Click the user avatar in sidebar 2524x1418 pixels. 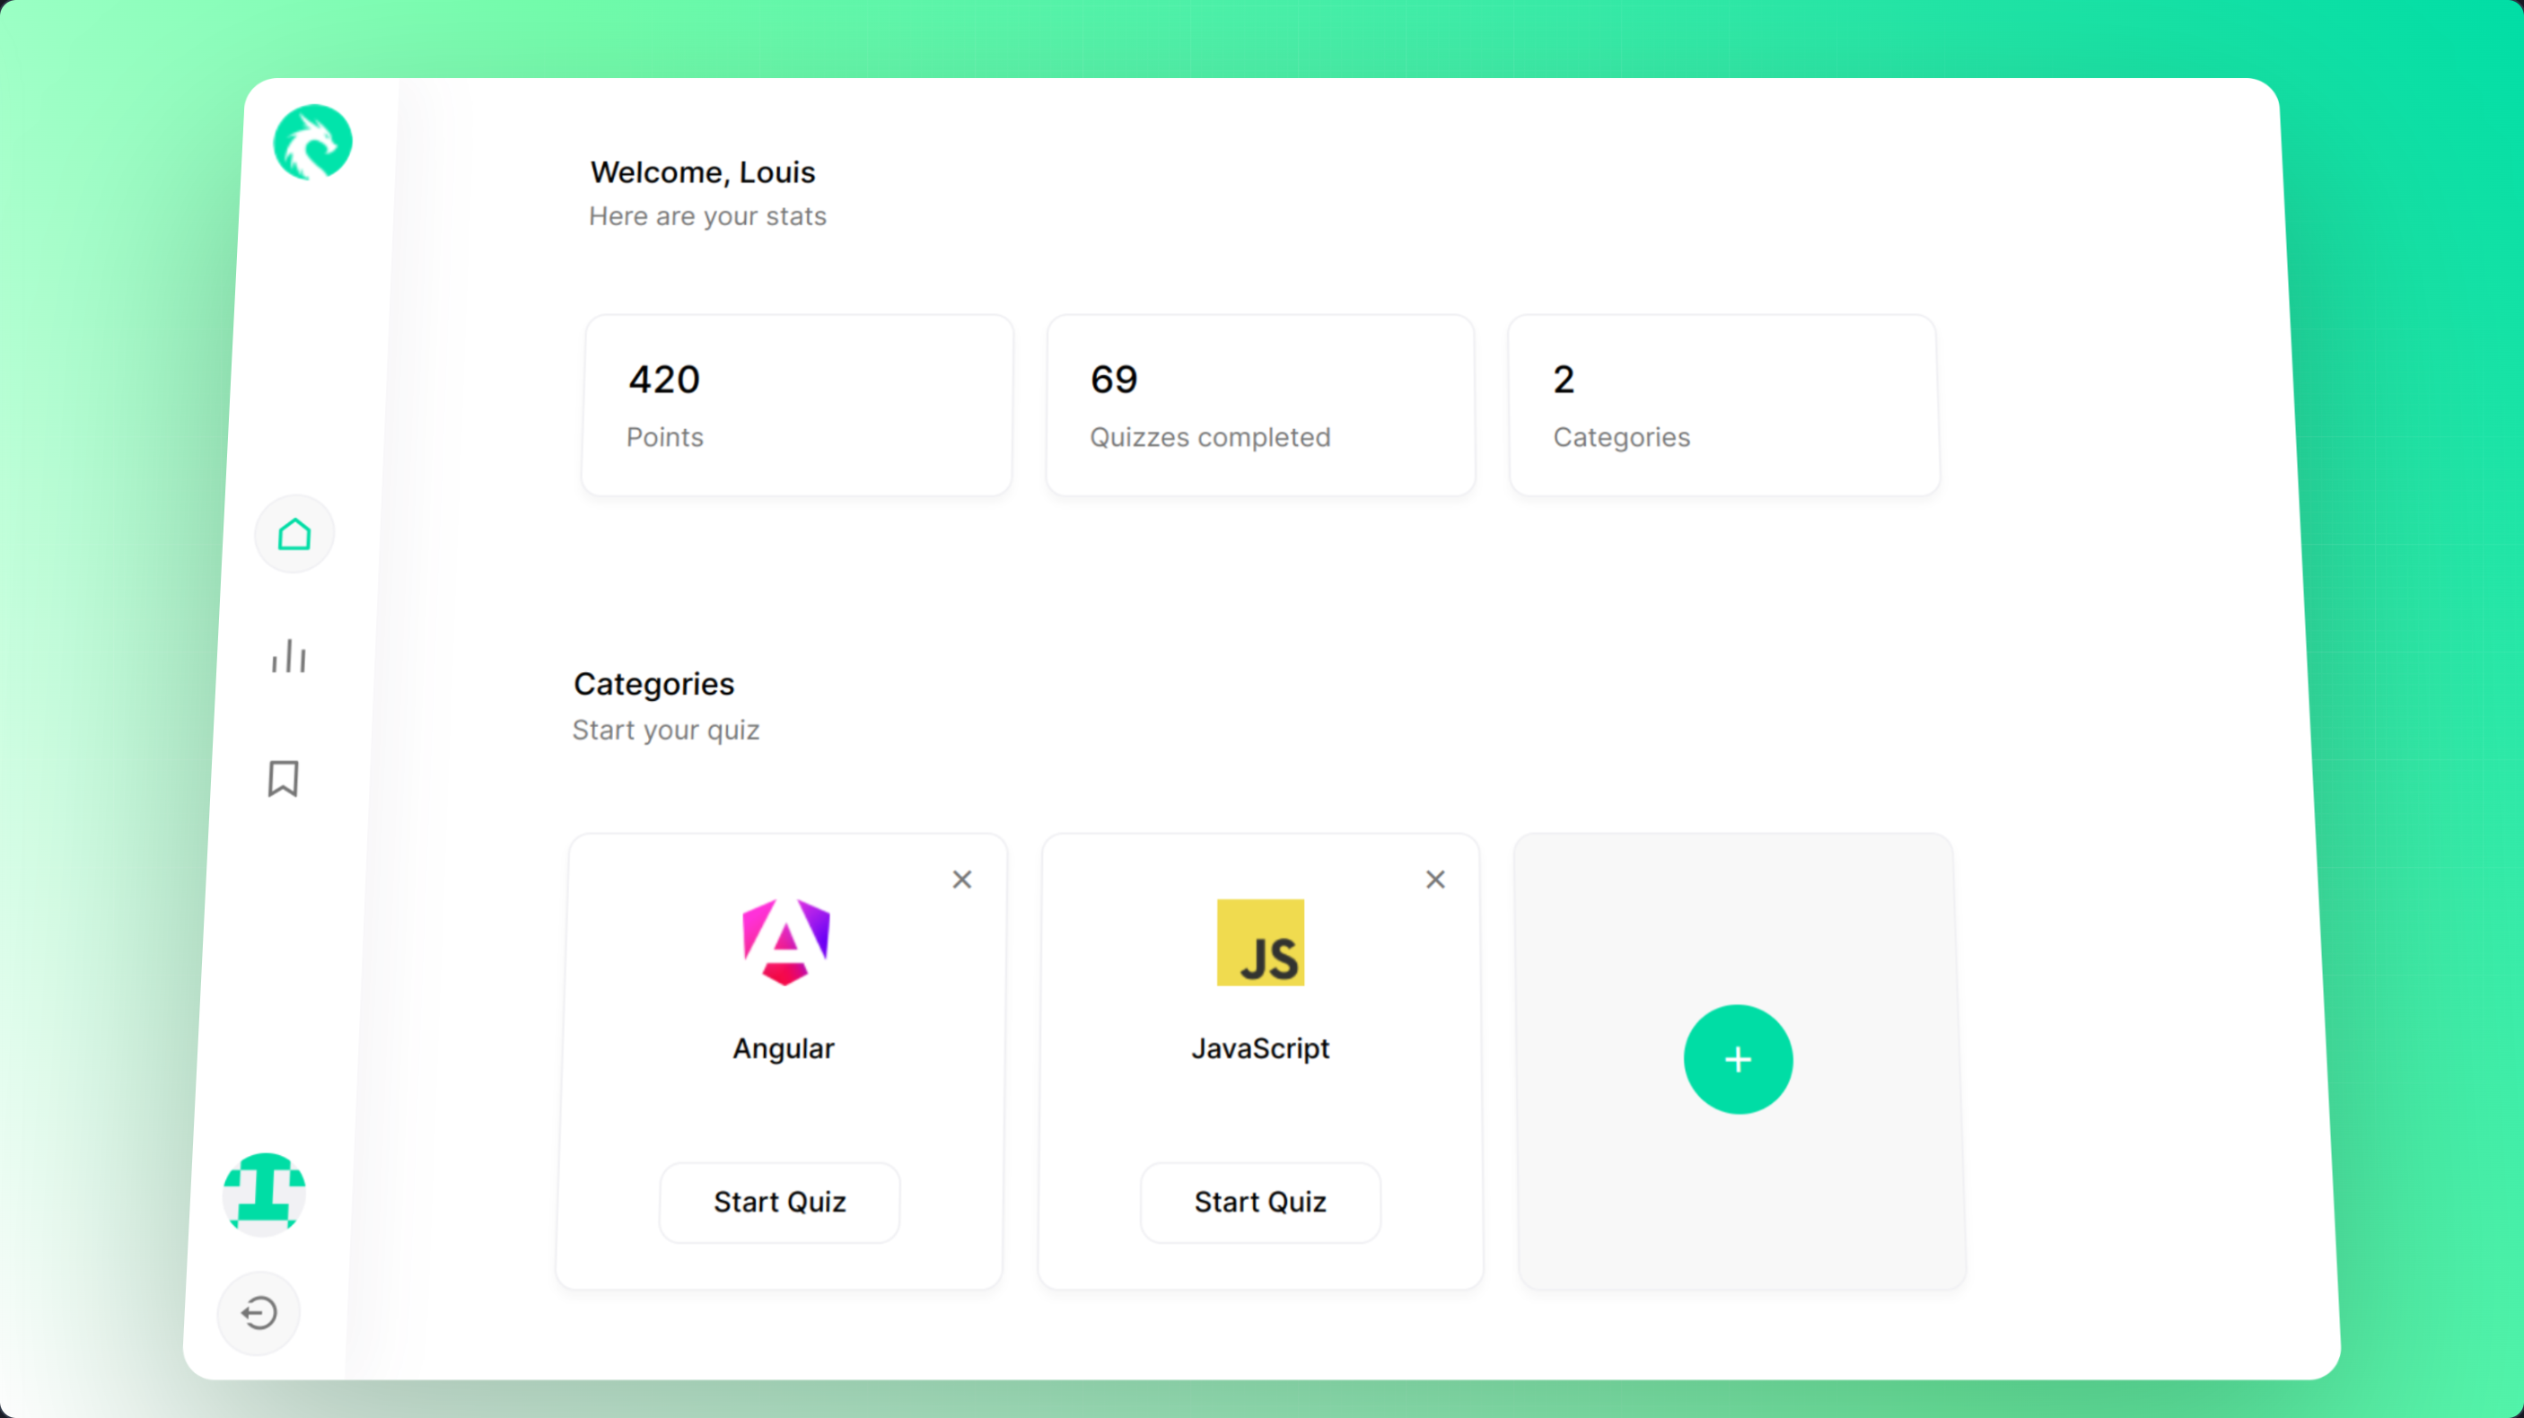coord(264,1193)
